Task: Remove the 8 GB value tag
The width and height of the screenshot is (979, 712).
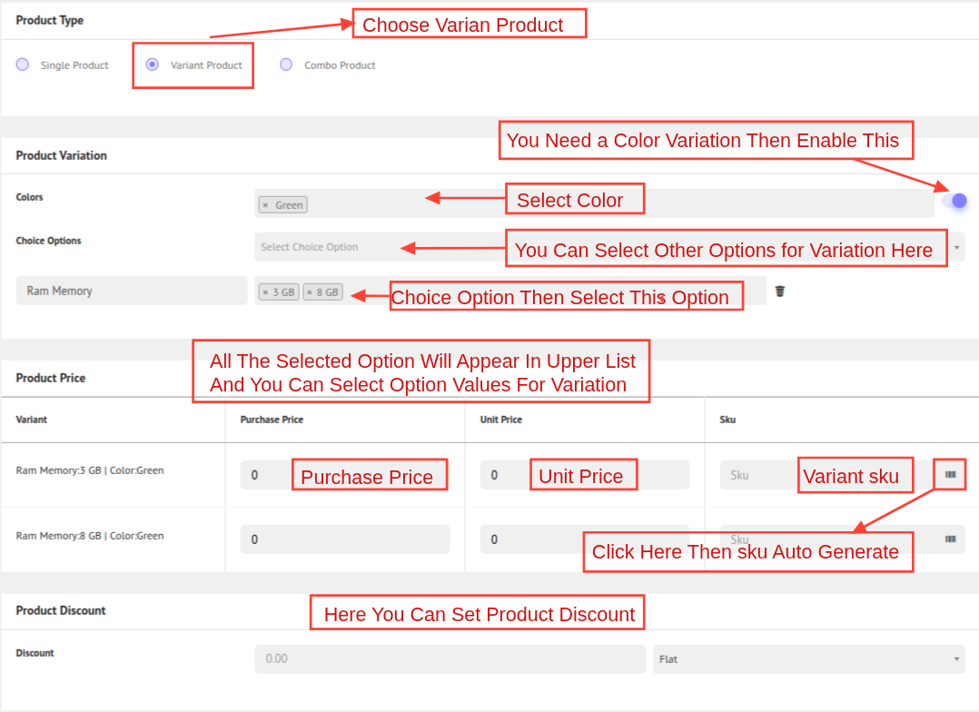Action: click(x=310, y=292)
